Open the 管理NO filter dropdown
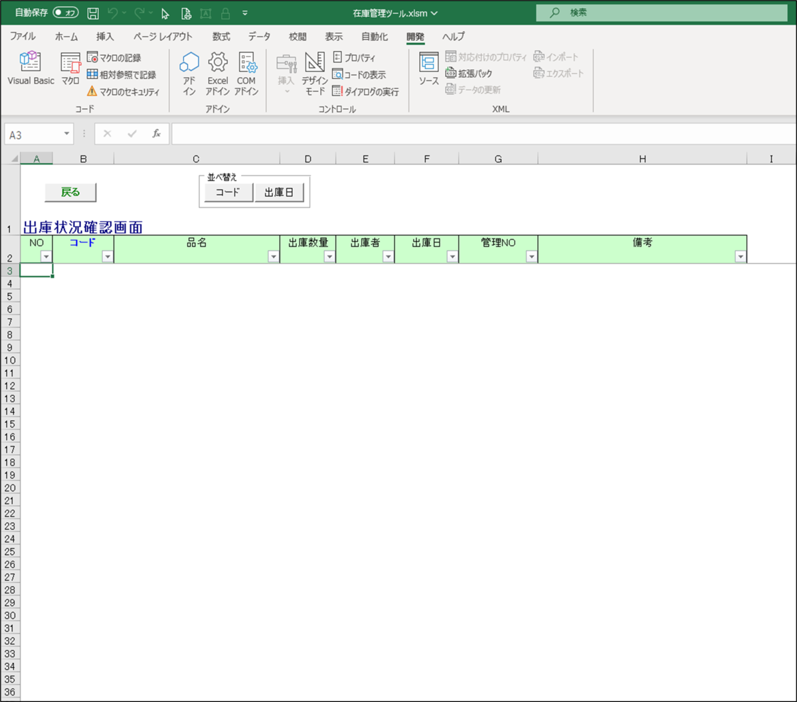This screenshot has height=702, width=797. (531, 257)
